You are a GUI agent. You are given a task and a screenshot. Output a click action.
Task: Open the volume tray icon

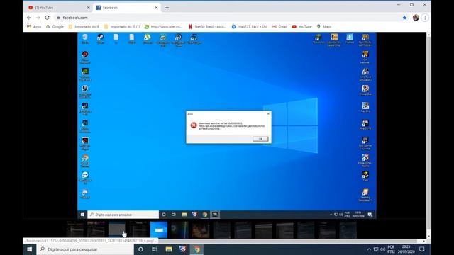click(383, 249)
